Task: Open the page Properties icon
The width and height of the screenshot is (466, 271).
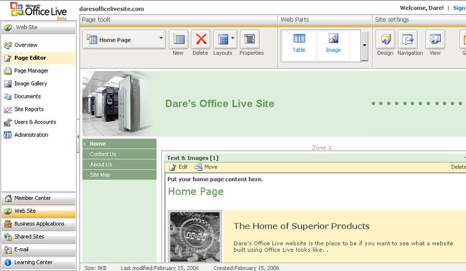Action: (x=251, y=40)
